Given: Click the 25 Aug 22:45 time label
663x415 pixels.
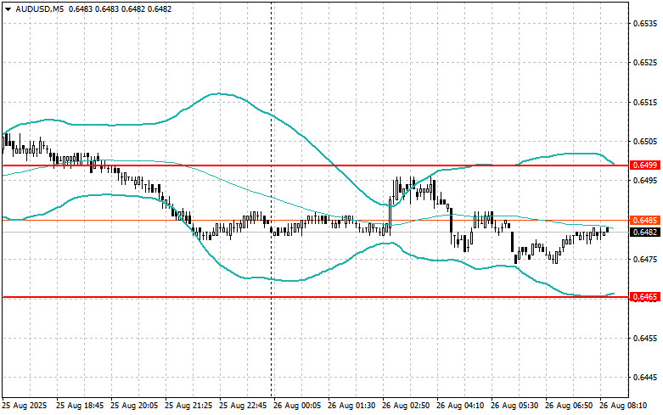Looking at the screenshot, I should pos(243,406).
